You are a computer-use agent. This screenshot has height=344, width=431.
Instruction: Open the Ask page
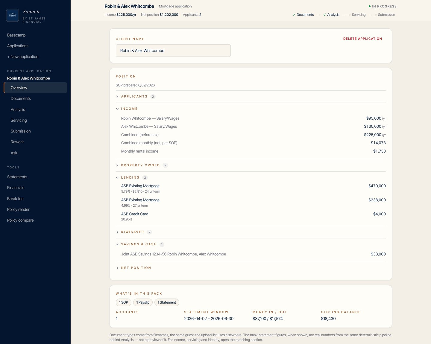35,153
